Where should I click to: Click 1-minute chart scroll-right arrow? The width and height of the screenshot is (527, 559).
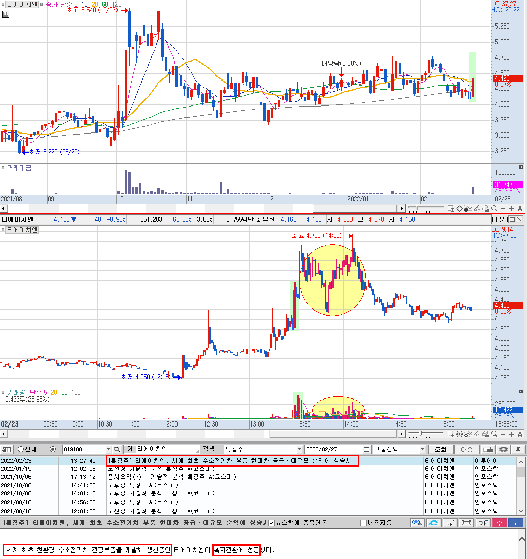[401, 434]
